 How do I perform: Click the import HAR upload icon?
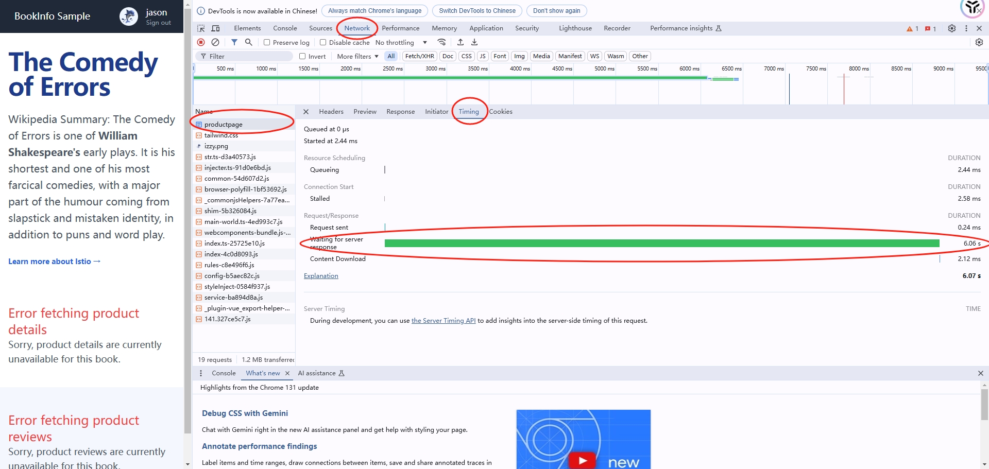pos(461,42)
